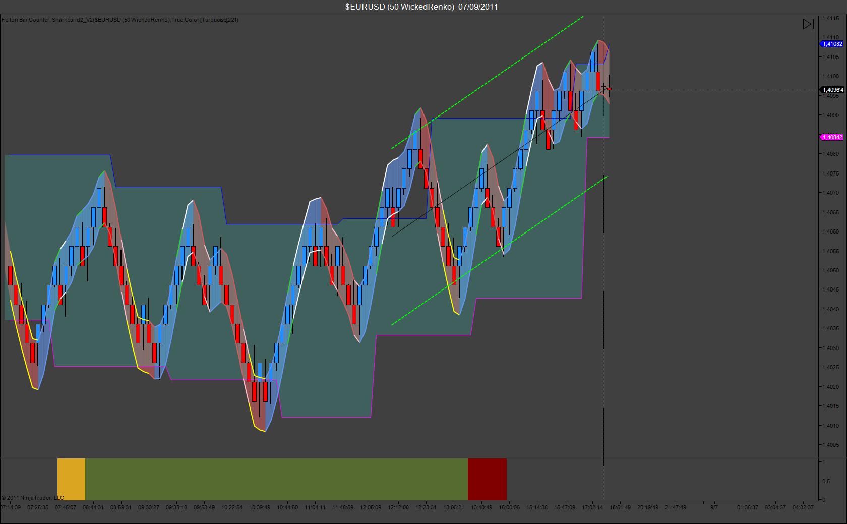Click the 9/7 date label on time axis

click(x=714, y=507)
